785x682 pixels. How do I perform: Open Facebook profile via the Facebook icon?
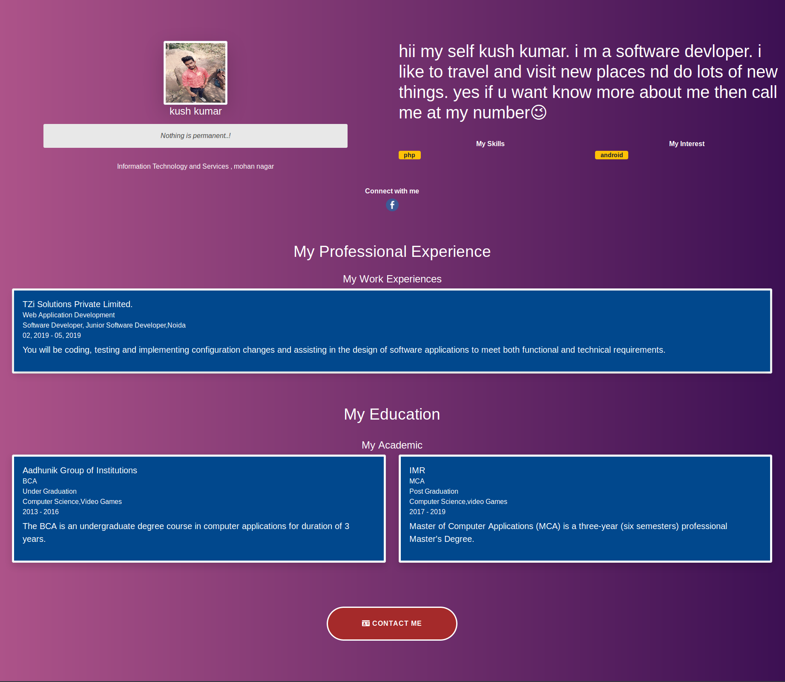pos(392,205)
